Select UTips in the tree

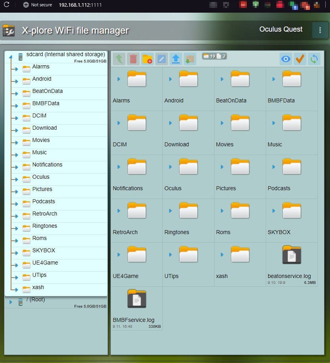click(x=39, y=275)
